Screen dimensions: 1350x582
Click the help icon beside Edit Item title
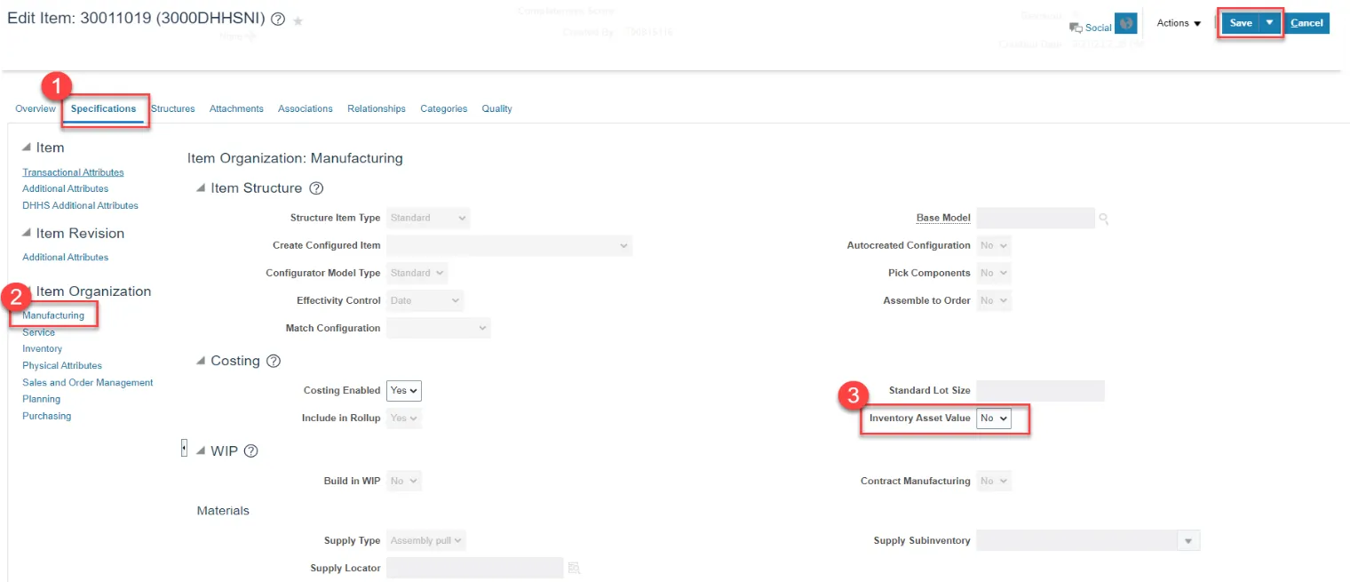point(278,20)
